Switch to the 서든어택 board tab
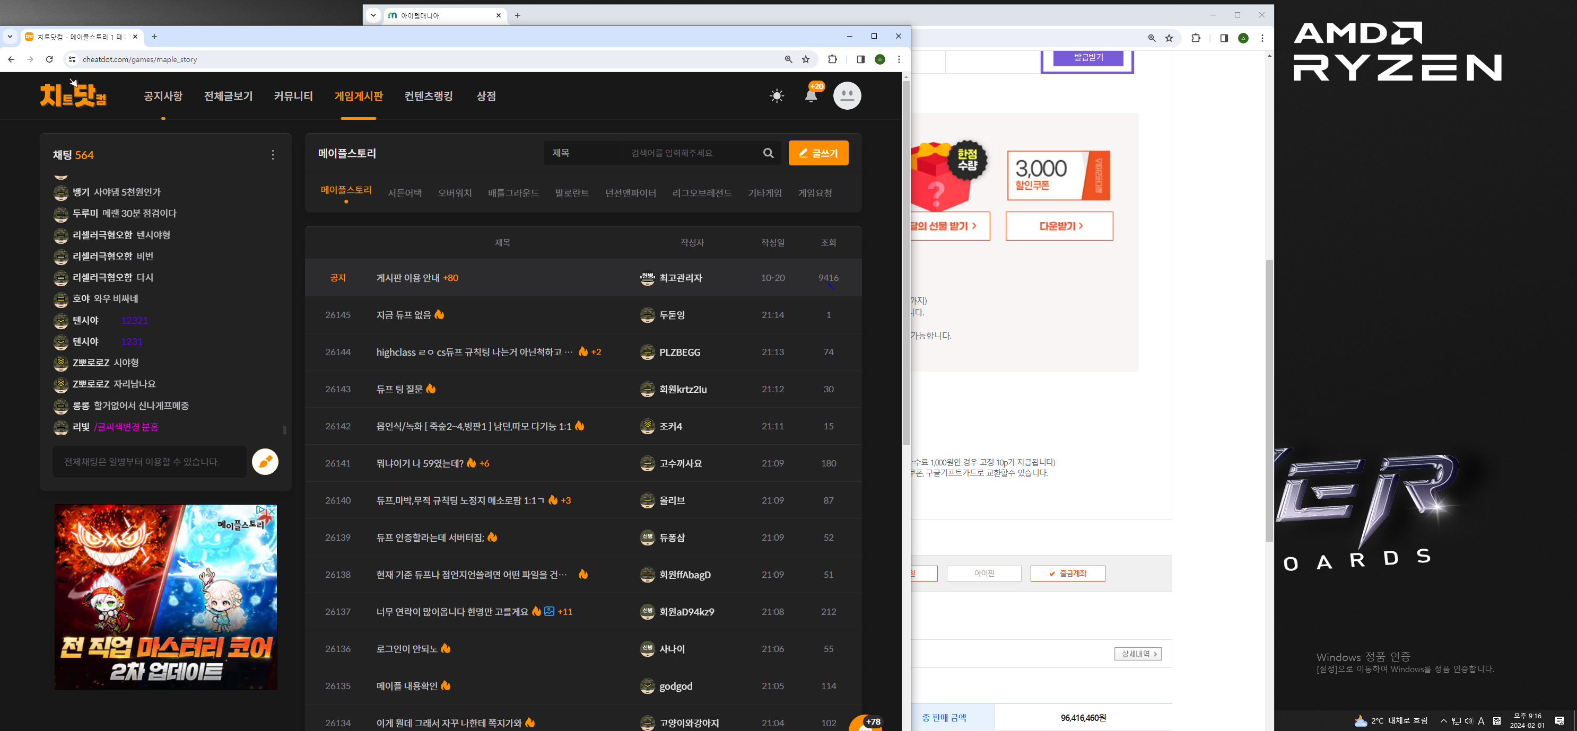The height and width of the screenshot is (731, 1577). click(405, 193)
